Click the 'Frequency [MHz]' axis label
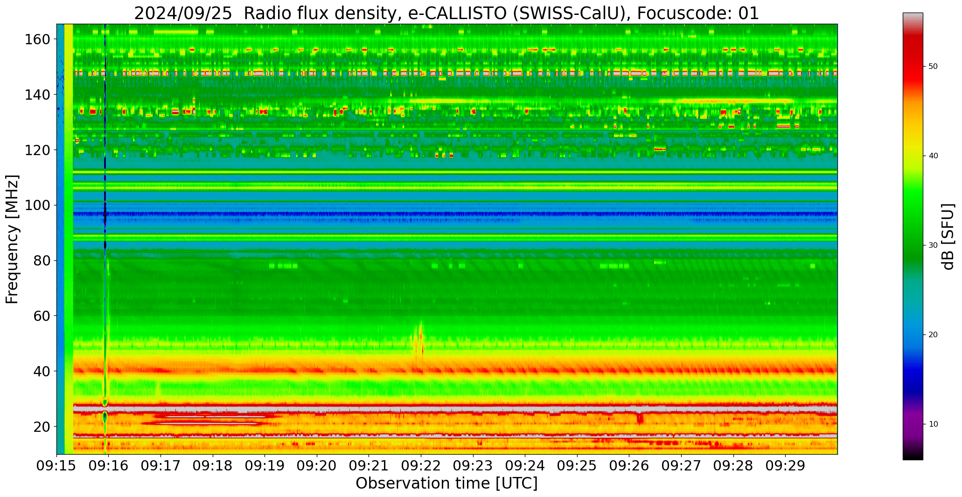The width and height of the screenshot is (962, 497). coord(13,239)
